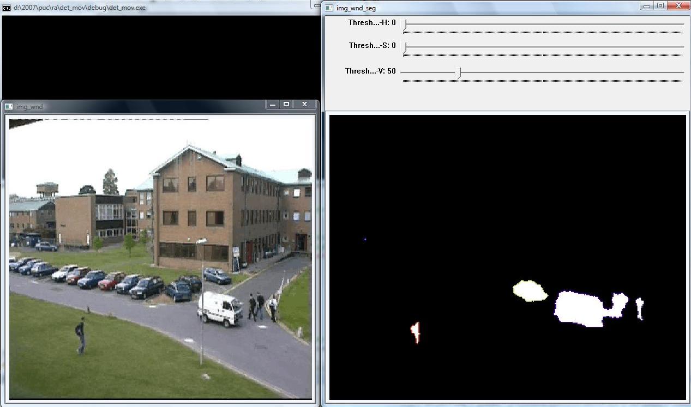This screenshot has height=407, width=691.
Task: Click the Thresh-V slider handle at 50
Action: [459, 72]
